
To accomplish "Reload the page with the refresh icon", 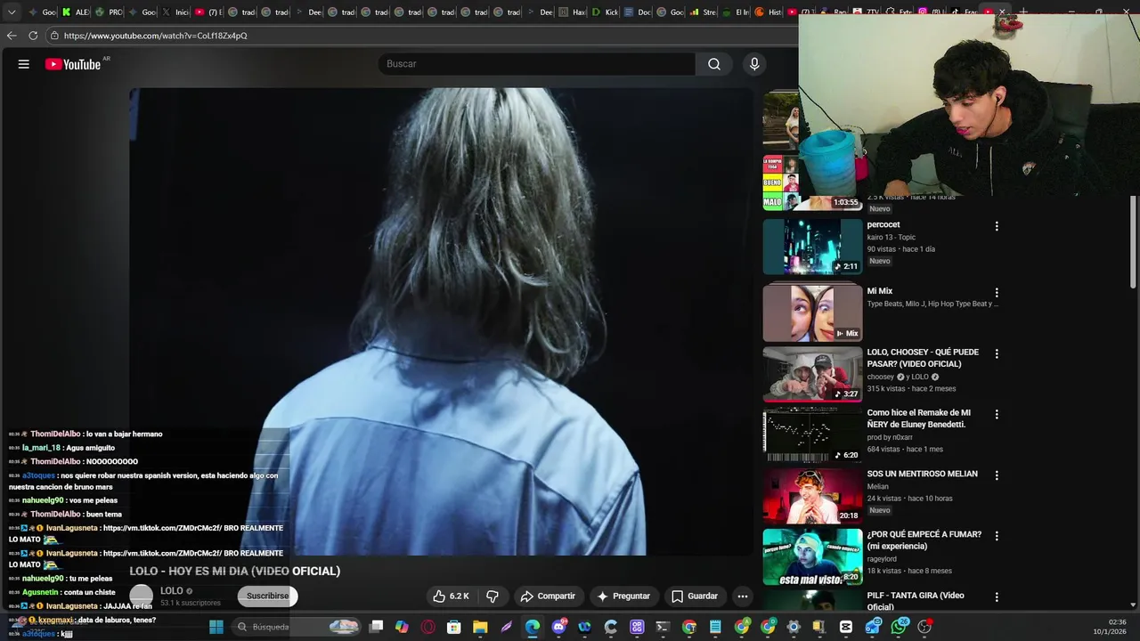I will [x=33, y=36].
